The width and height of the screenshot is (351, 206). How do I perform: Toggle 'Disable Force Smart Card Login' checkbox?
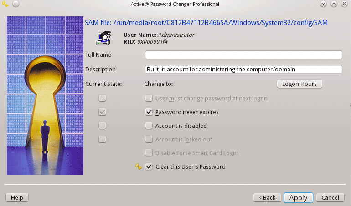pos(149,153)
